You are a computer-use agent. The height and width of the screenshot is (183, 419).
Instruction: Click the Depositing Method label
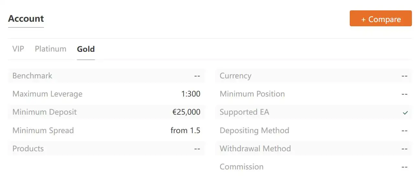254,131
